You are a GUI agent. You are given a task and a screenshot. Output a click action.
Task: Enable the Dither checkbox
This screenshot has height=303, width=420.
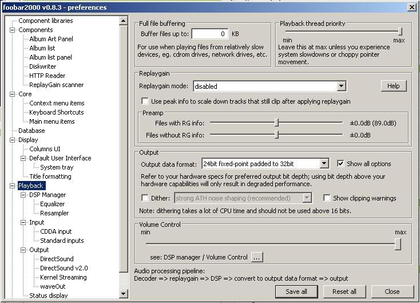tap(145, 198)
